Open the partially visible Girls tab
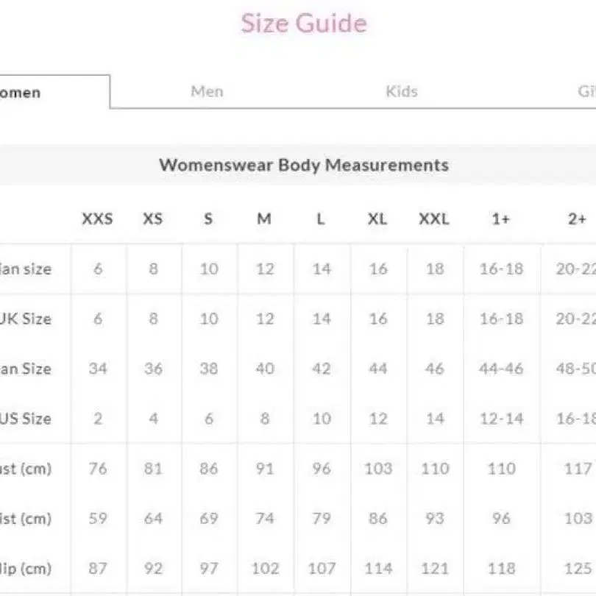Screen dimensions: 596x596 586,91
